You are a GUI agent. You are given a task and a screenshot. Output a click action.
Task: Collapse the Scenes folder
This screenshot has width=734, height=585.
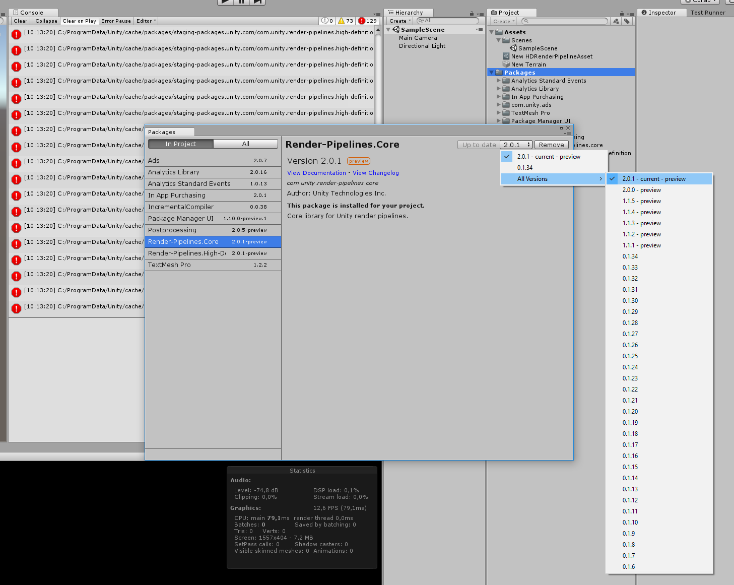[x=499, y=40]
